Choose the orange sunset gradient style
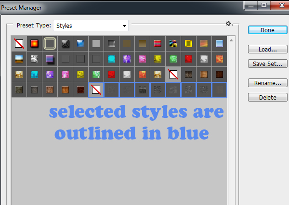 point(204,44)
